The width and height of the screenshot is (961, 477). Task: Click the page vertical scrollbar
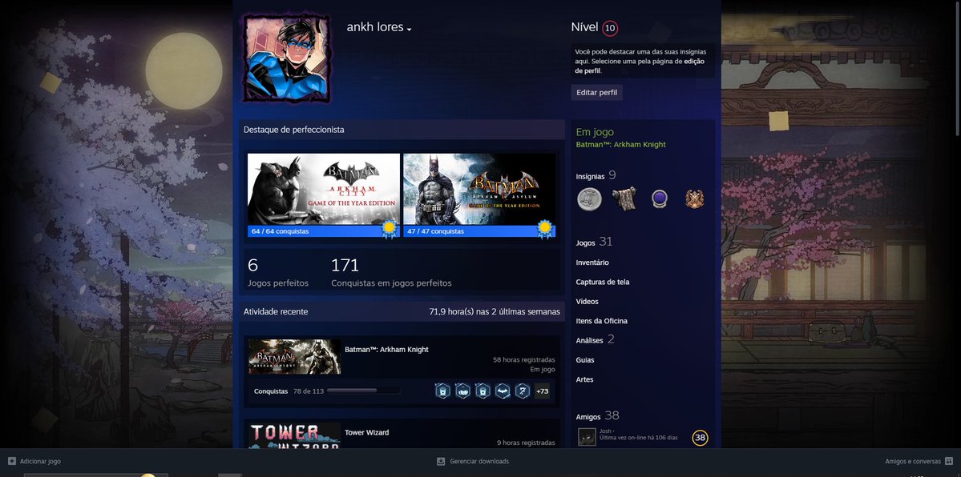coord(957,67)
